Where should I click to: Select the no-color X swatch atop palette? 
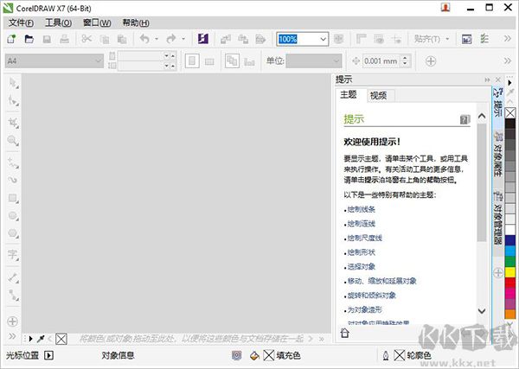point(510,113)
